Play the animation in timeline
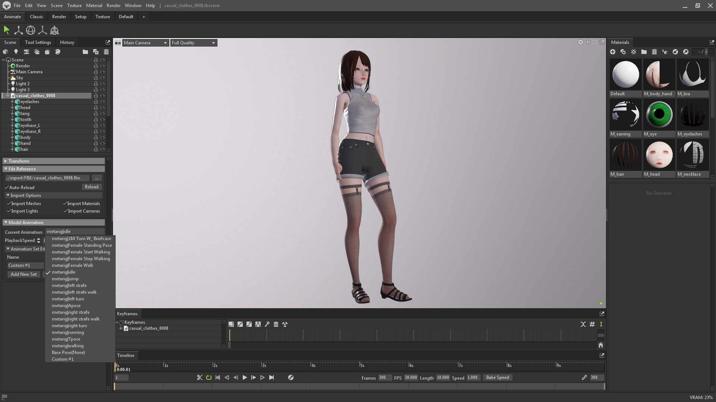716x402 pixels. pyautogui.click(x=245, y=377)
